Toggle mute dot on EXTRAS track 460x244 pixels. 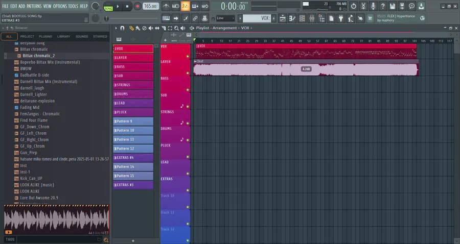(x=188, y=190)
